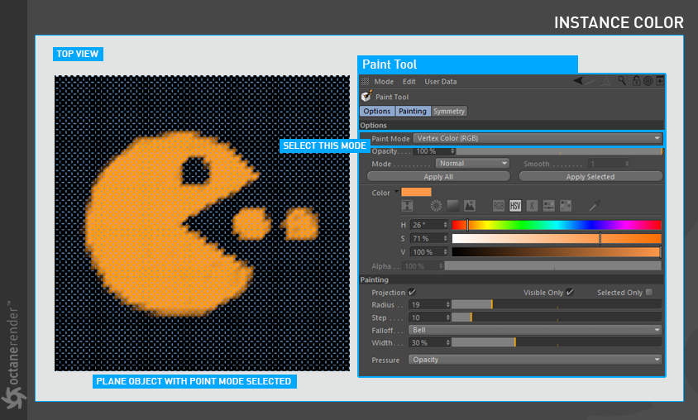
Task: Enable the Selected Only checkbox
Action: coord(649,292)
